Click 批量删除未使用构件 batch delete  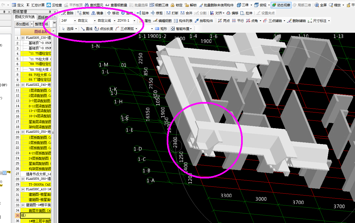(216, 5)
